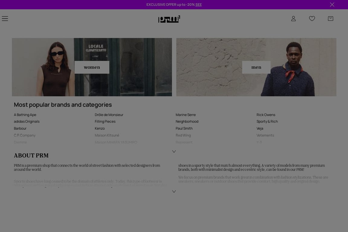Open Filling Pieces brand link
This screenshot has height=232, width=348.
pos(105,121)
